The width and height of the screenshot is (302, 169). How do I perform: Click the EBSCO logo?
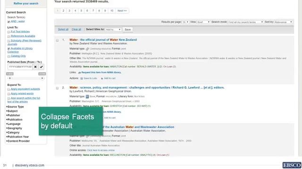tap(292, 165)
